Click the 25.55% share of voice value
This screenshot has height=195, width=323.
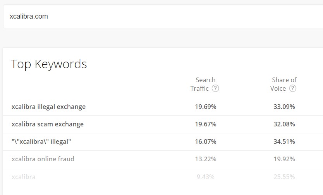[284, 177]
